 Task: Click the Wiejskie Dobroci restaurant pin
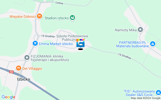point(39,16)
